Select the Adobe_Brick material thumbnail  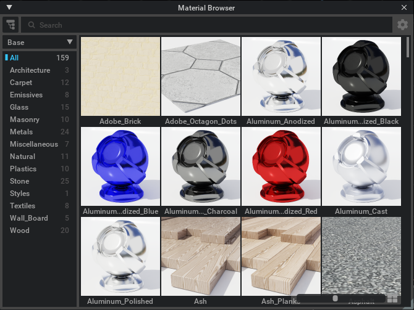[x=120, y=76]
